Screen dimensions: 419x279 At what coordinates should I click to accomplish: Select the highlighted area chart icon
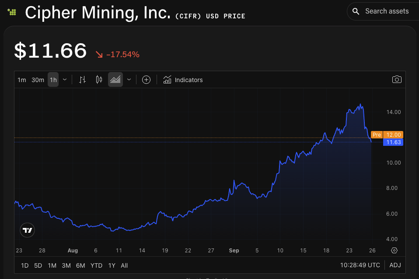point(115,79)
